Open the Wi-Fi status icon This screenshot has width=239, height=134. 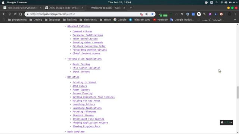tap(221, 2)
